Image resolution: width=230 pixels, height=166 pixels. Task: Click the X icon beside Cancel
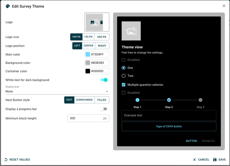click(x=194, y=160)
